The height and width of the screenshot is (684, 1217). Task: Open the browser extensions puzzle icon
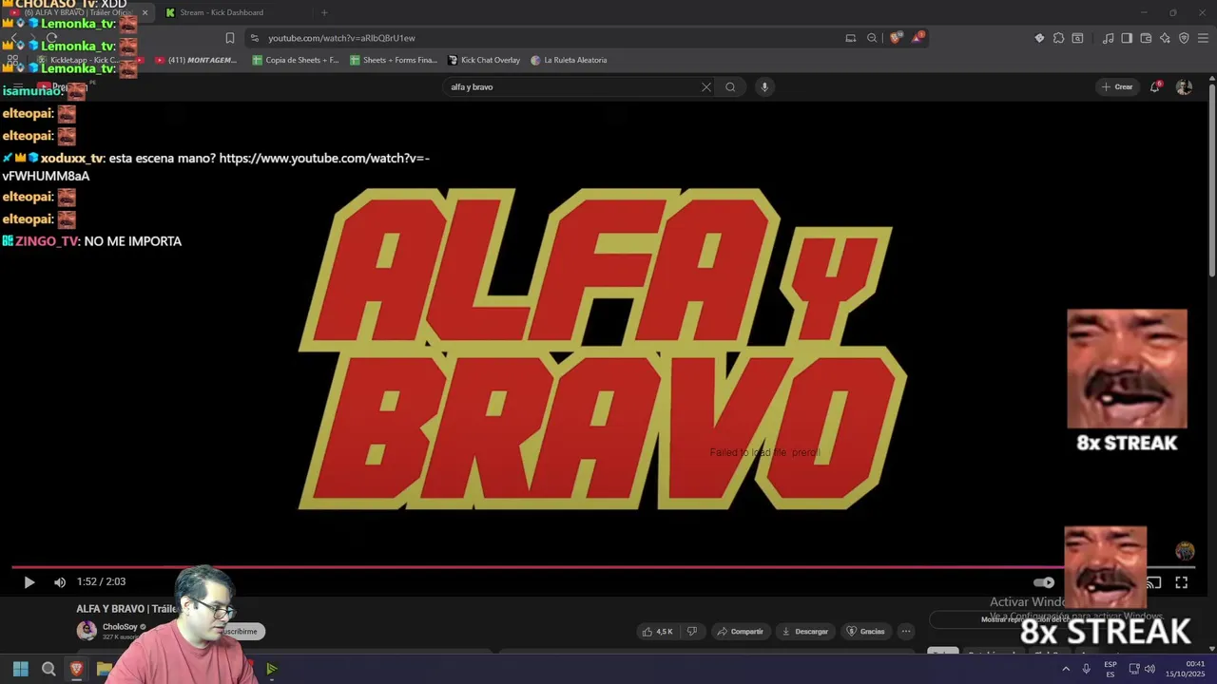tap(1058, 38)
